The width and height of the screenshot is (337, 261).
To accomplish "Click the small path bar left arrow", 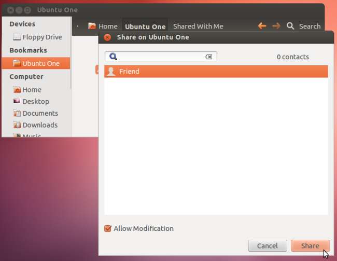I will click(78, 26).
